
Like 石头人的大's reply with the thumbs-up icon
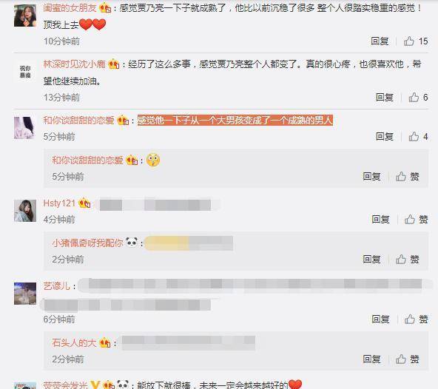(401, 359)
